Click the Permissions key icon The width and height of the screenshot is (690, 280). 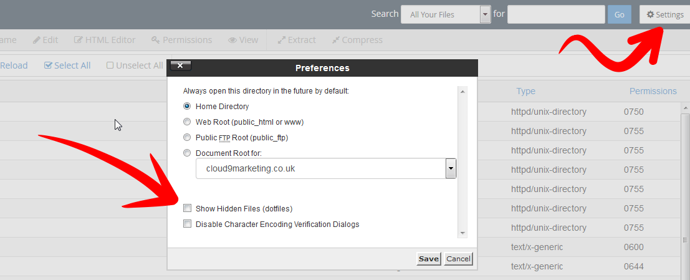click(x=155, y=40)
